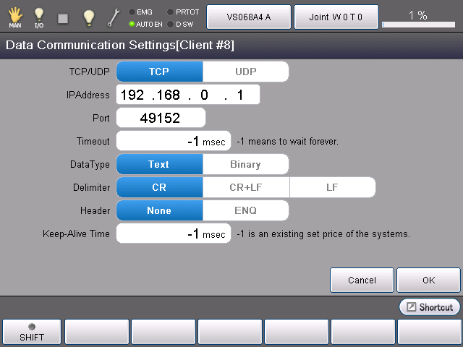This screenshot has width=463, height=347.
Task: Open the VS068A4 A robot selector
Action: [249, 17]
